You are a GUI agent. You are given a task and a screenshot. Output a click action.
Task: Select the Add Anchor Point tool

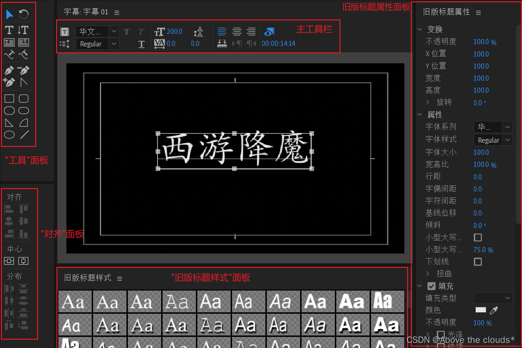(9, 82)
